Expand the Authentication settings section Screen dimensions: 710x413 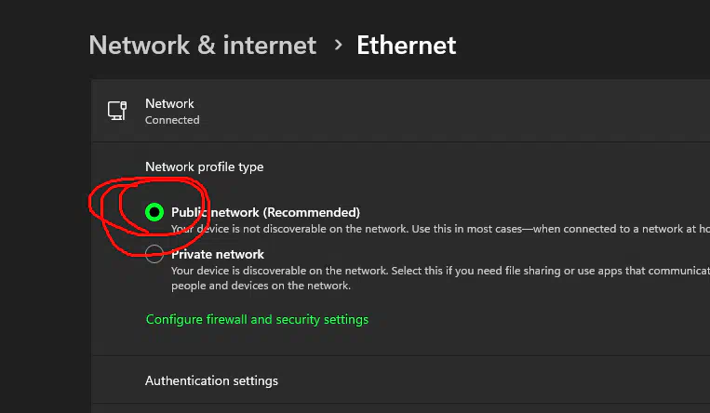tap(400, 380)
